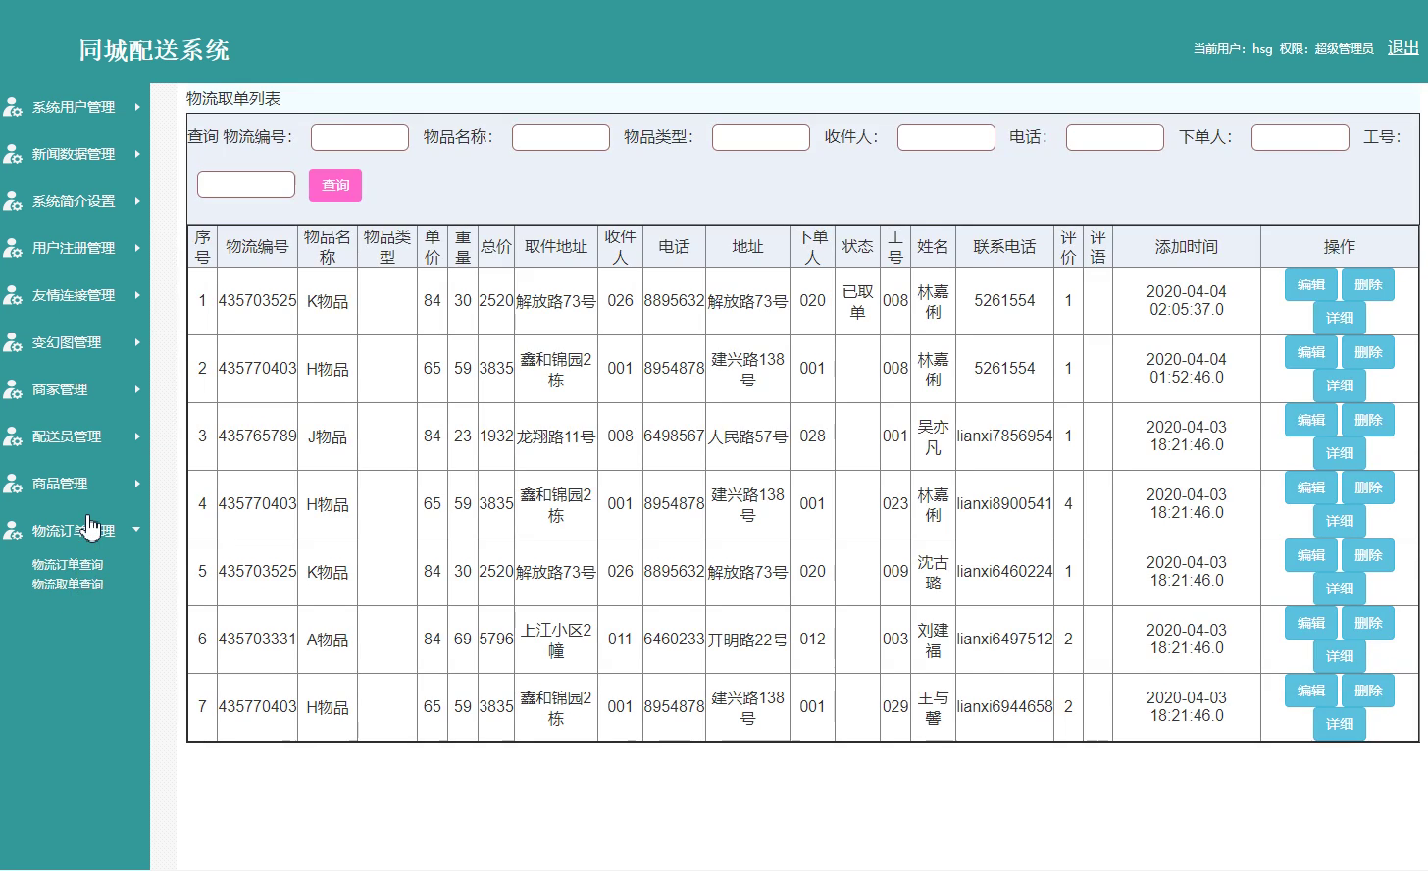This screenshot has width=1428, height=871.
Task: Click 详细 for row 7 H物品
Action: tap(1340, 724)
